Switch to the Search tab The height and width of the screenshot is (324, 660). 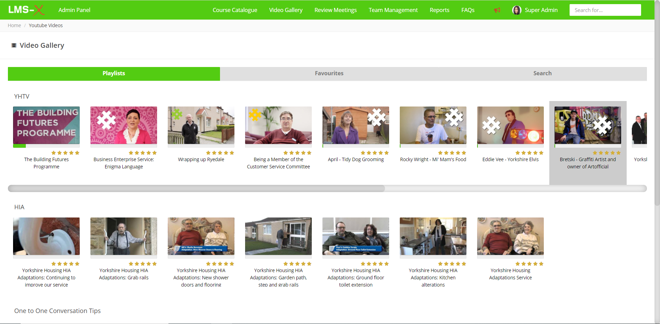542,73
